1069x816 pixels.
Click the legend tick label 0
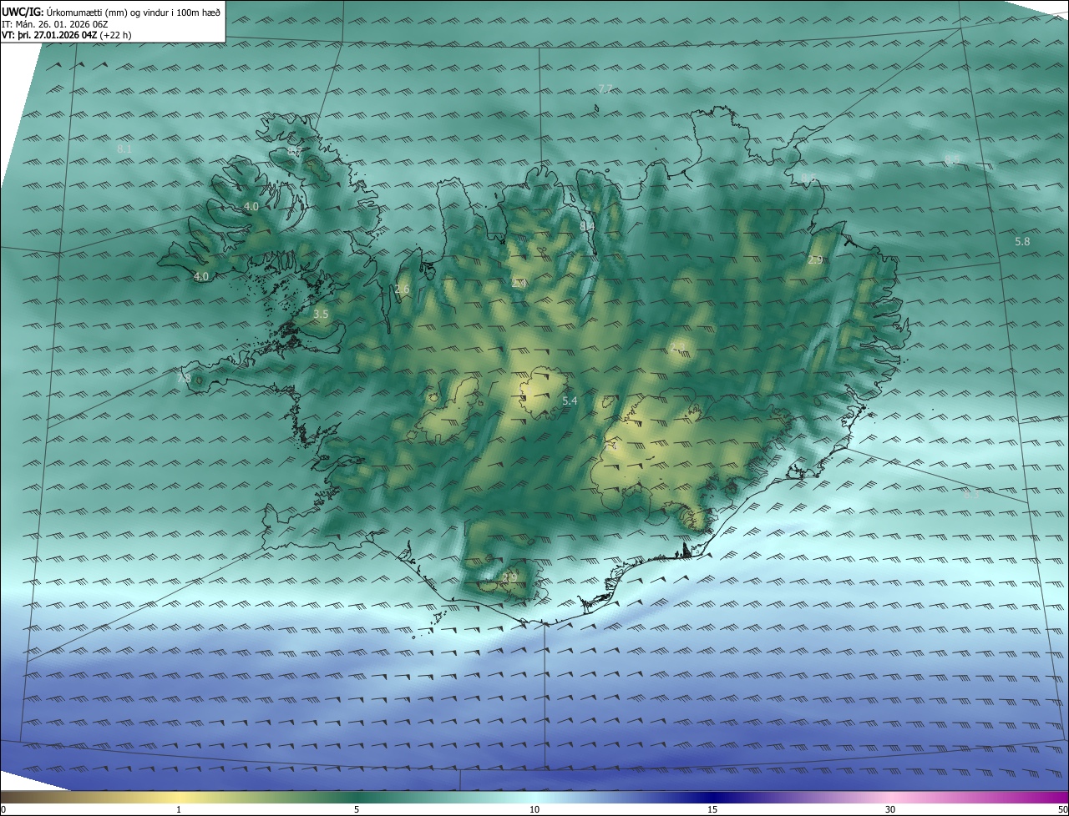click(x=3, y=809)
